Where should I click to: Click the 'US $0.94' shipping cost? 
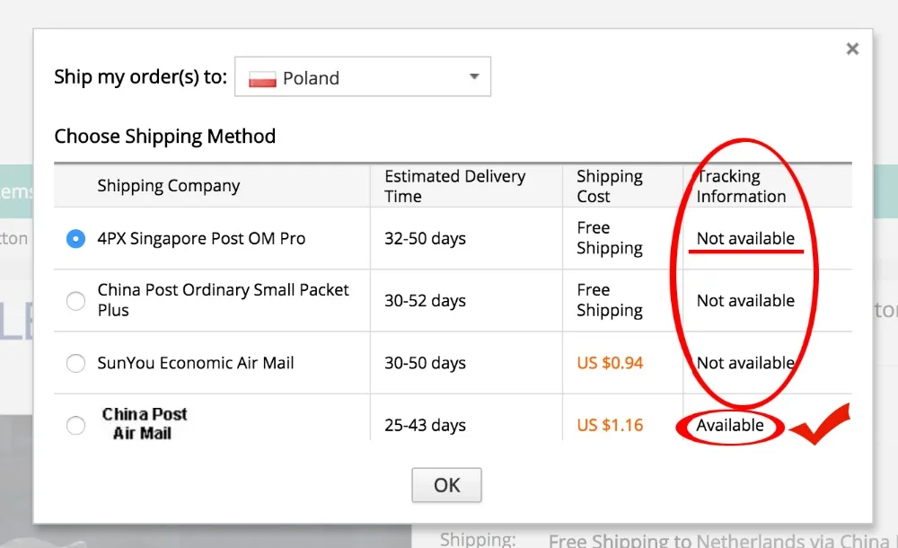610,363
